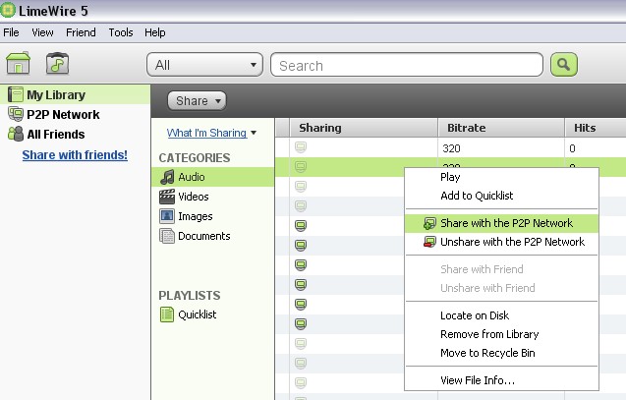Screen dimensions: 626x400
Task: Select All Friends in the sidebar
Action: tap(55, 135)
